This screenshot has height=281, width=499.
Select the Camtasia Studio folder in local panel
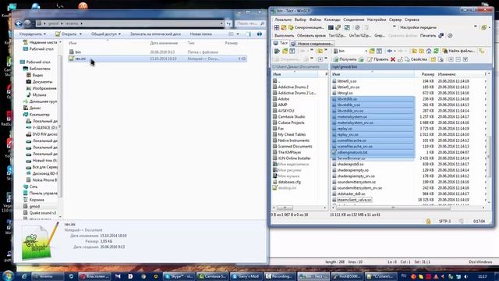291,116
